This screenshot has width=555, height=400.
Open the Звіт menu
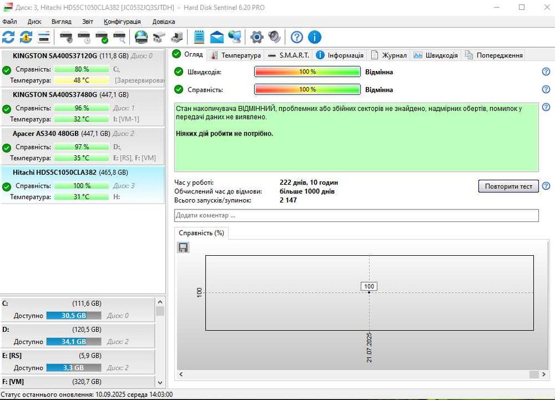point(88,22)
